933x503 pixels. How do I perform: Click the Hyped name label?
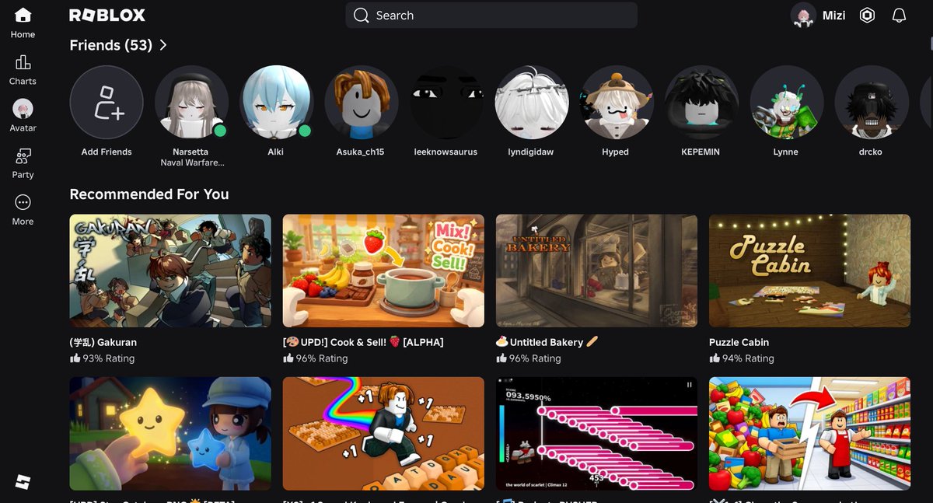coord(616,152)
